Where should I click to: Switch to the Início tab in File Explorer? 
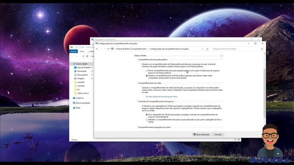[82, 51]
